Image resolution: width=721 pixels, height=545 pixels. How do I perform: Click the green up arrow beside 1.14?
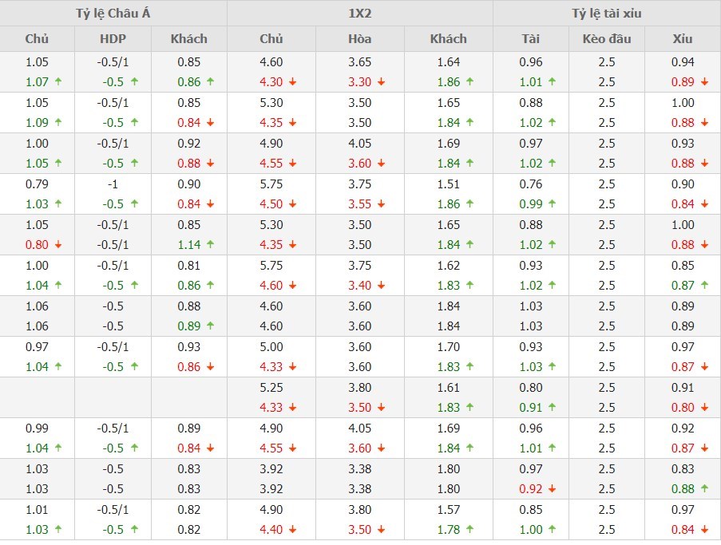pos(210,244)
